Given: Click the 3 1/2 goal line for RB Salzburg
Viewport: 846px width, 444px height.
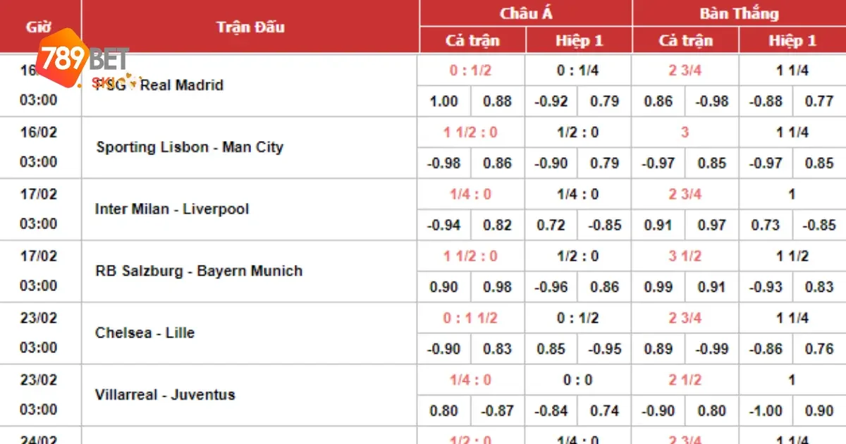Looking at the screenshot, I should click(x=685, y=257).
